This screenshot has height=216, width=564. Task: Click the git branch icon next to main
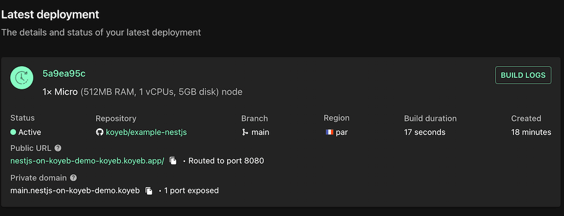[x=245, y=132]
